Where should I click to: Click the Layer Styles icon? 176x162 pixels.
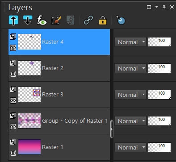click(x=70, y=20)
